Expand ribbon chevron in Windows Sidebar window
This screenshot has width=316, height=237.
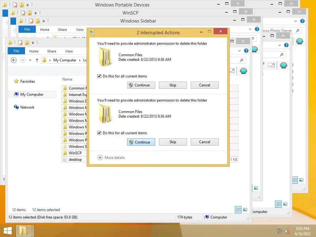click(250, 29)
